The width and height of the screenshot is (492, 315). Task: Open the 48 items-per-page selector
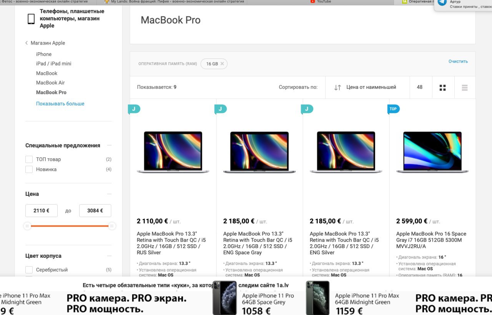tap(420, 87)
